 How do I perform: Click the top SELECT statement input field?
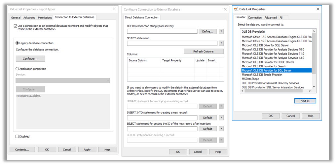point(172,44)
